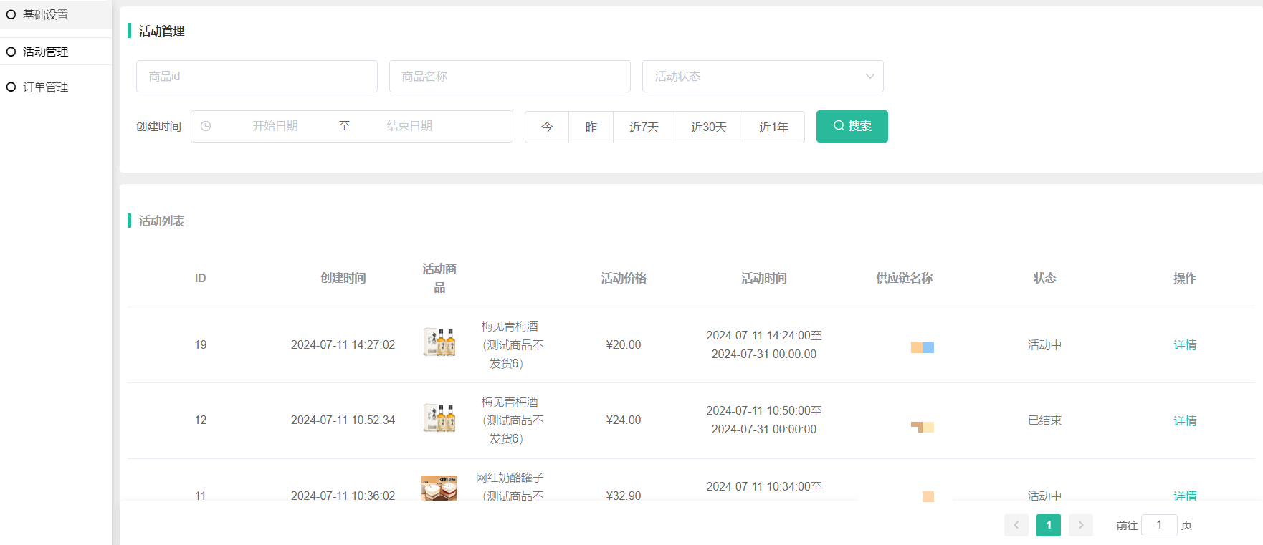Open the 开始日期 date picker
Image resolution: width=1263 pixels, height=545 pixels.
(x=275, y=126)
